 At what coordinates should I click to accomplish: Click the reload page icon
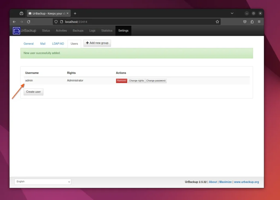point(29,22)
